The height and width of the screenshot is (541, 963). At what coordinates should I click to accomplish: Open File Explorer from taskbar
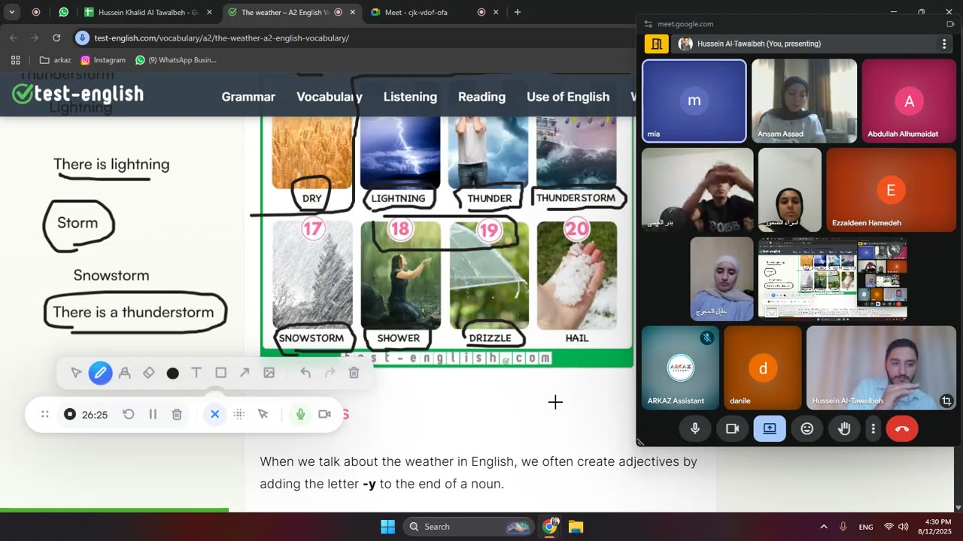pos(576,527)
